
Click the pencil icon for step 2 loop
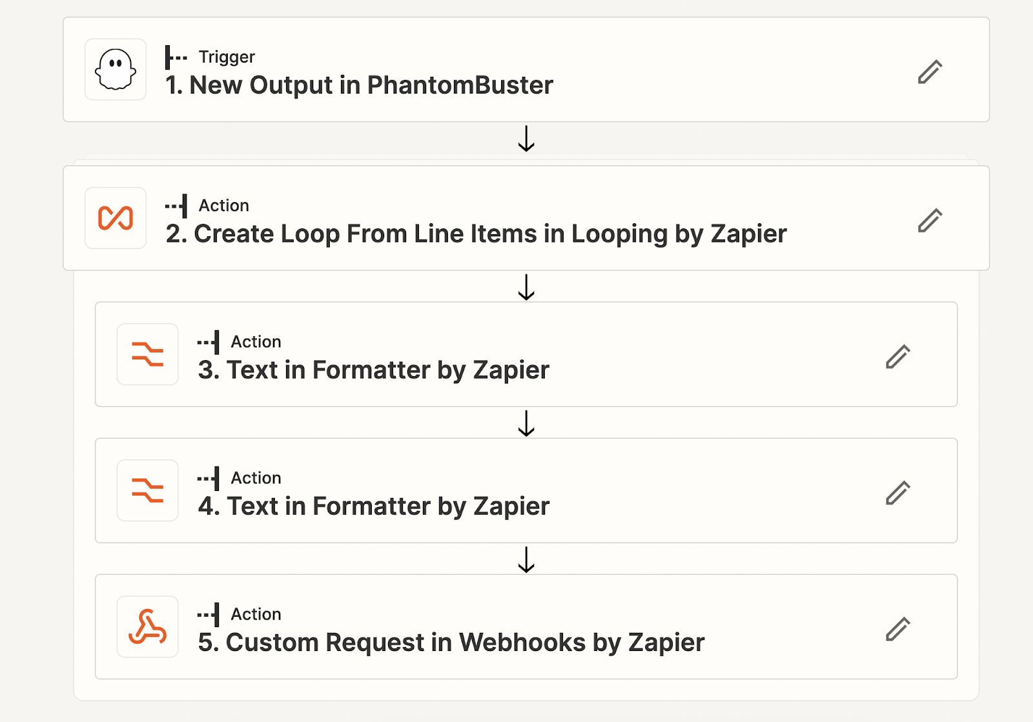tap(930, 220)
